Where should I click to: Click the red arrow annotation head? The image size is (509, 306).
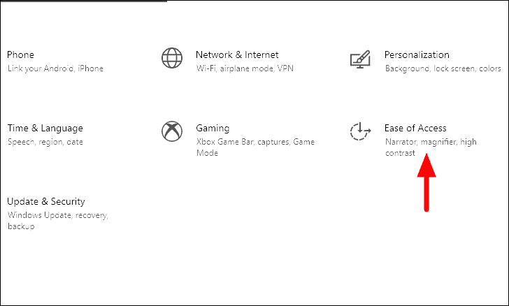426,166
